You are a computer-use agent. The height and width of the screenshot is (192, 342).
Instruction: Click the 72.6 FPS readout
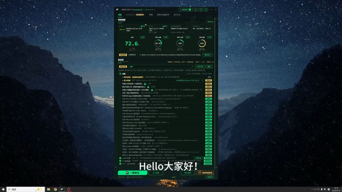(132, 44)
